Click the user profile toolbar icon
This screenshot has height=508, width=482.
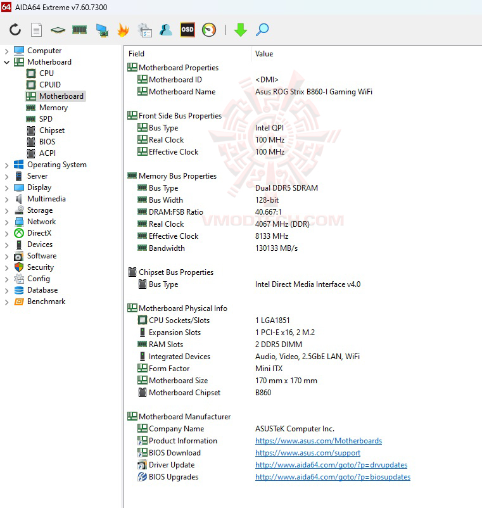166,30
